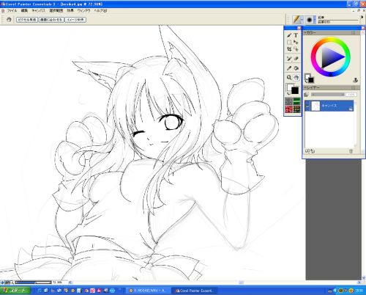
Task: Click the composite method icon in Layers panel
Action: (307, 95)
